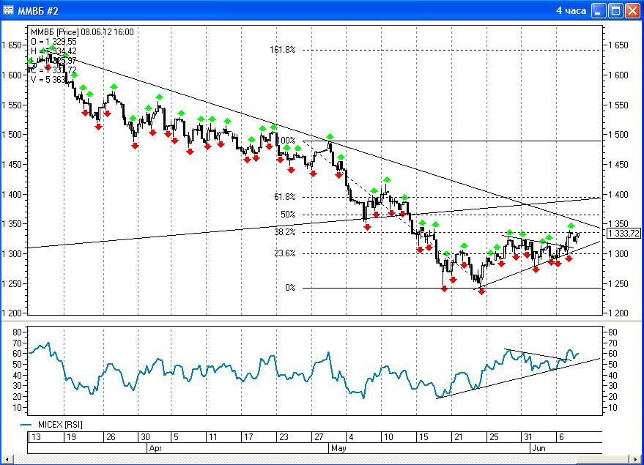This screenshot has height=465, width=644.
Task: Click the date 26 on time axis
Action: coord(111,437)
